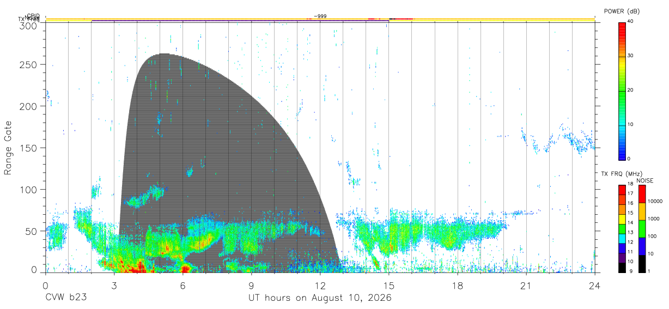Click the 150 tick on the range gate axis
This screenshot has height=309, width=669.
click(28, 148)
